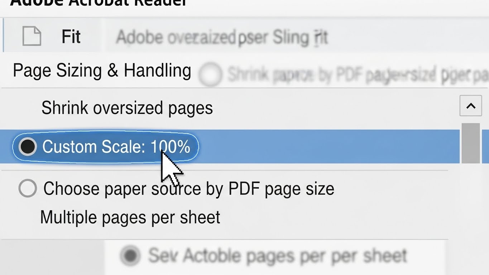This screenshot has height=275, width=489.
Task: Select the Custom Scale radio button
Action: coord(28,146)
